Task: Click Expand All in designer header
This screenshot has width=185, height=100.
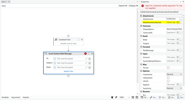Action: tap(123, 6)
